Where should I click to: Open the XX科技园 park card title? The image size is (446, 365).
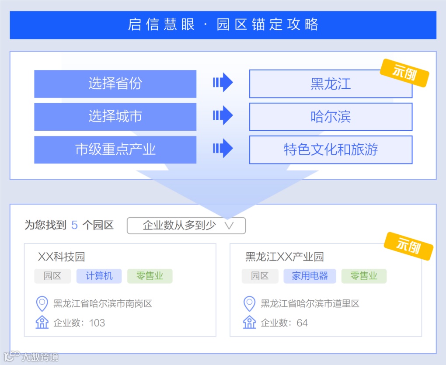(62, 257)
